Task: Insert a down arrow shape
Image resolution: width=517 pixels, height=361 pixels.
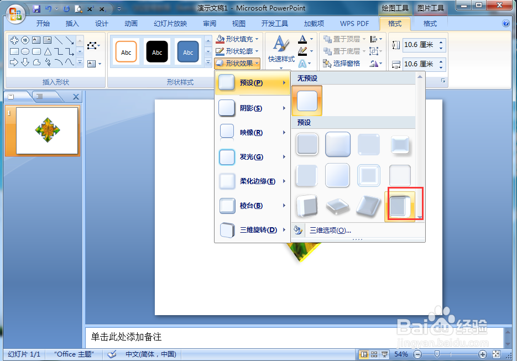Action: click(25, 62)
